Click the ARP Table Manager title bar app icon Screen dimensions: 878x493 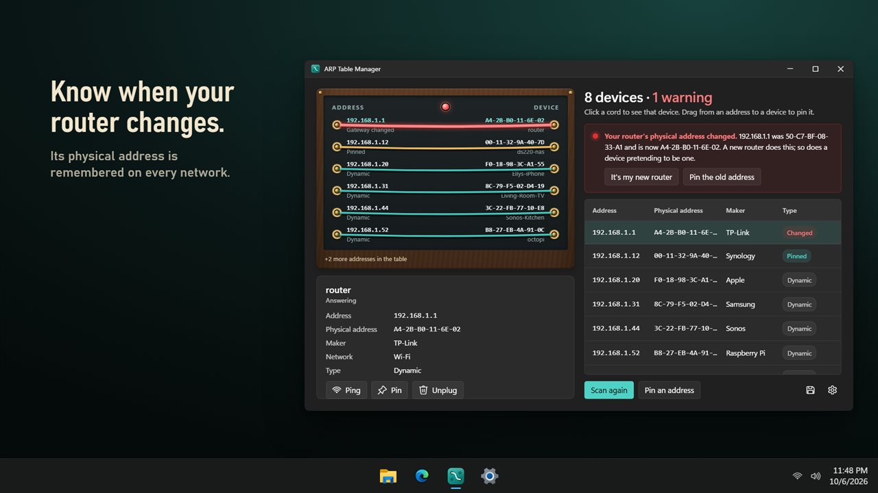pos(316,69)
